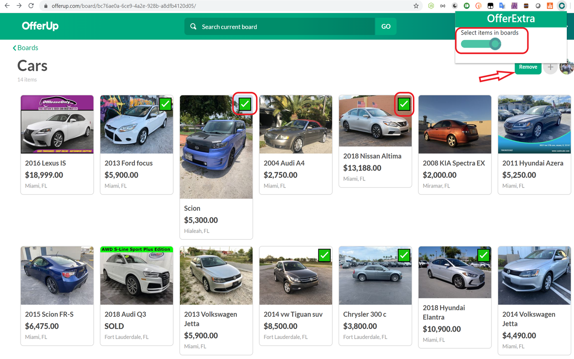The image size is (574, 359).
Task: Go forward with the browser forward arrow
Action: [19, 6]
